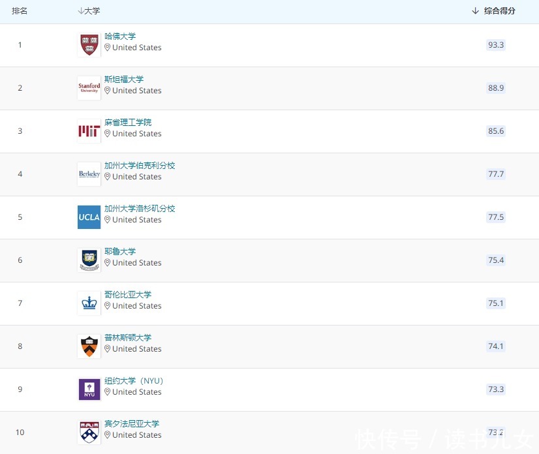Select the Princeton University shield logo
Screen dimensions: 539x454
(x=89, y=345)
